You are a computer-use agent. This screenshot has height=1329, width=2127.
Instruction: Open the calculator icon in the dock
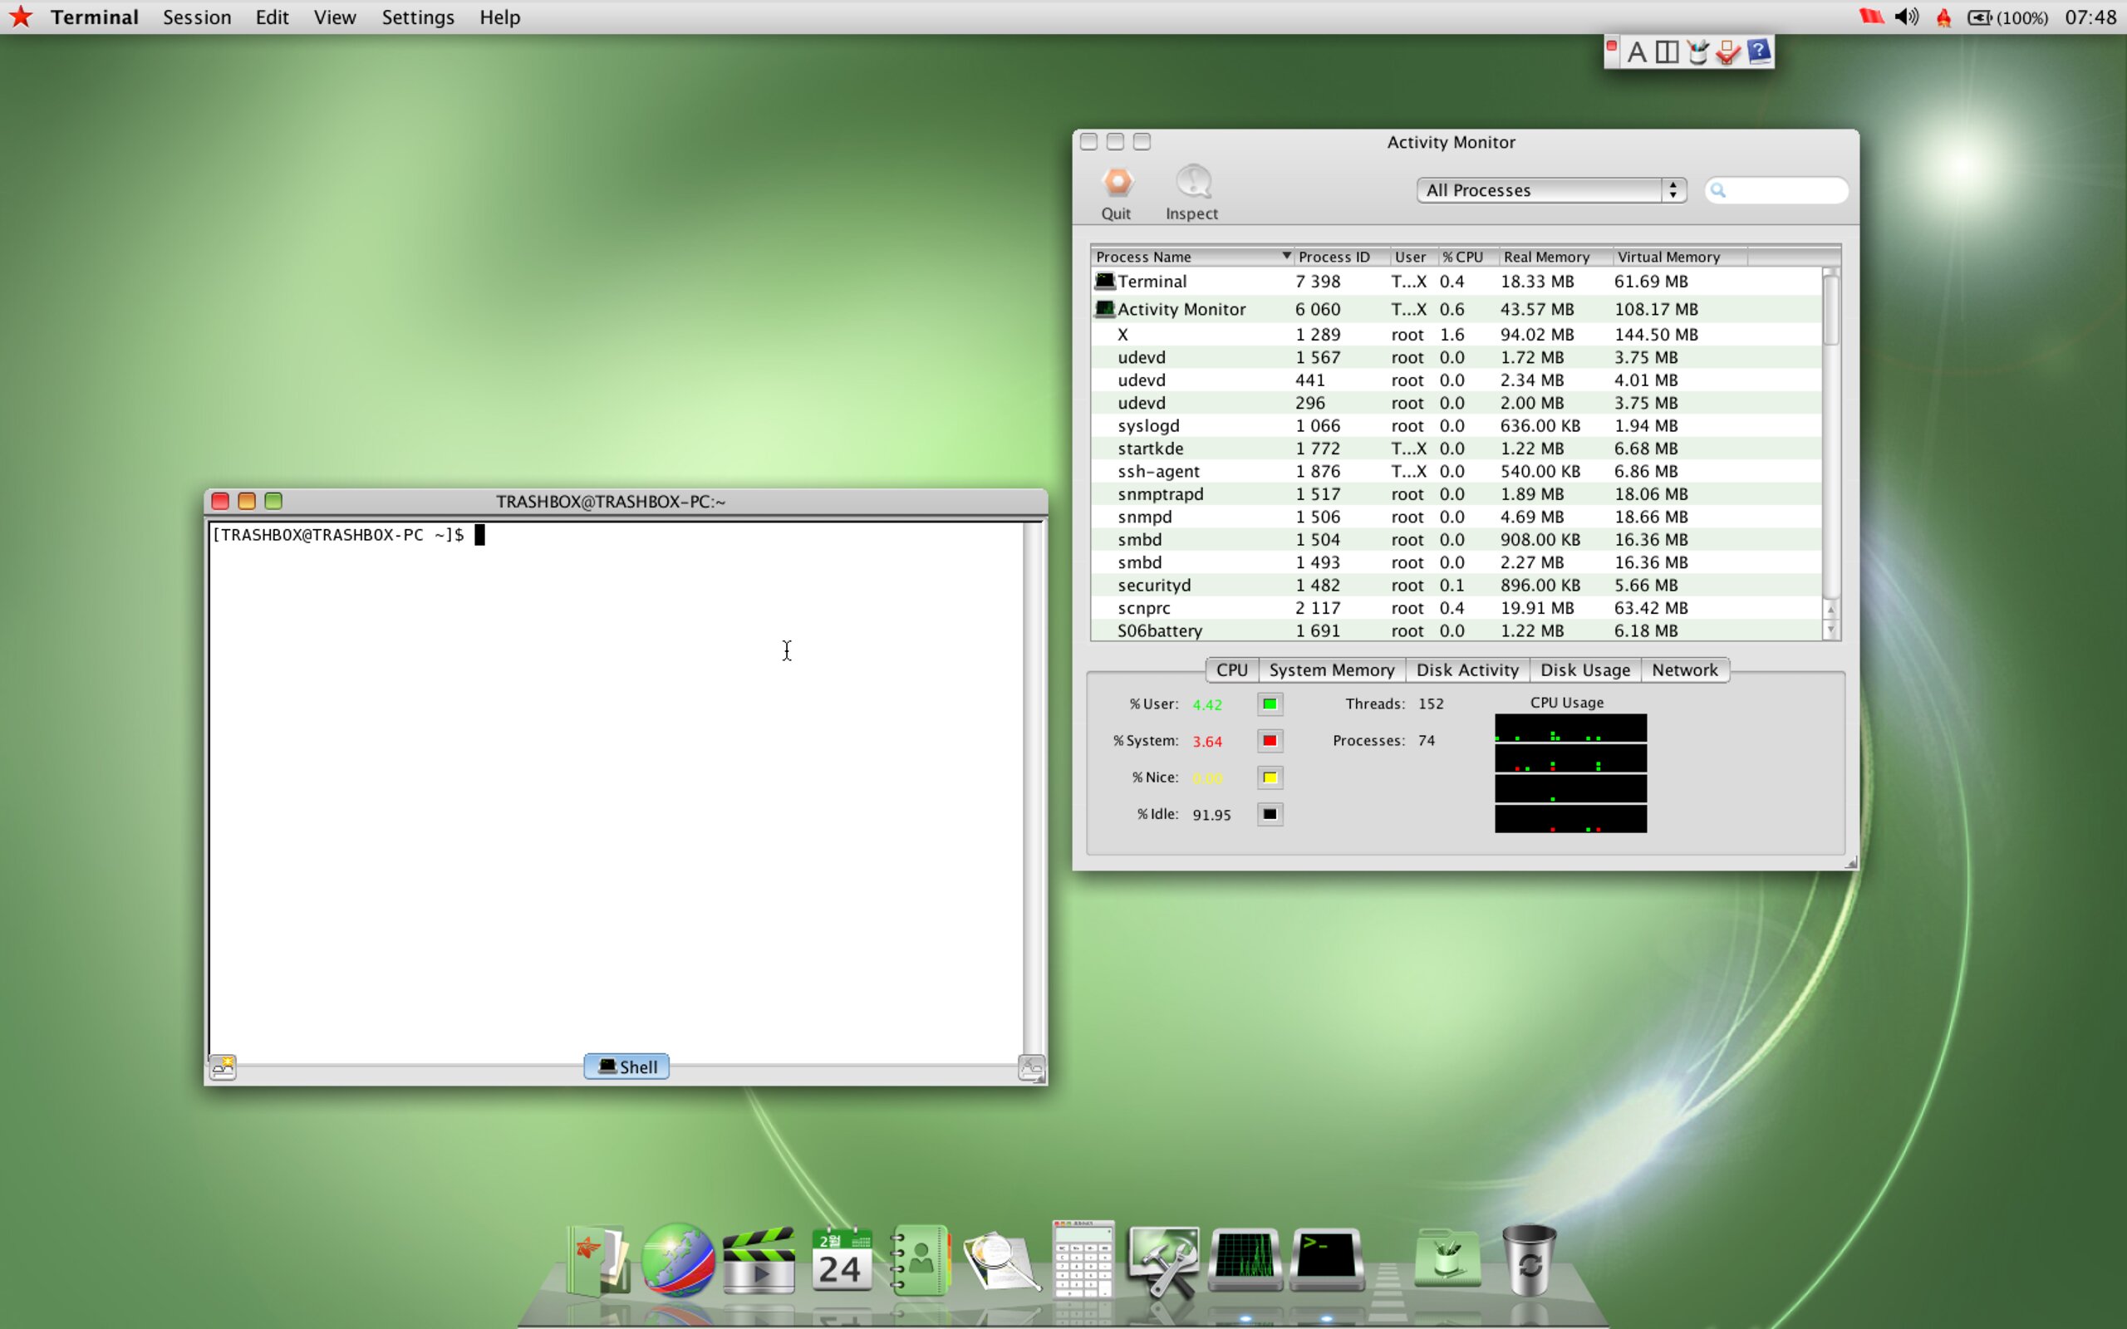(x=1082, y=1258)
